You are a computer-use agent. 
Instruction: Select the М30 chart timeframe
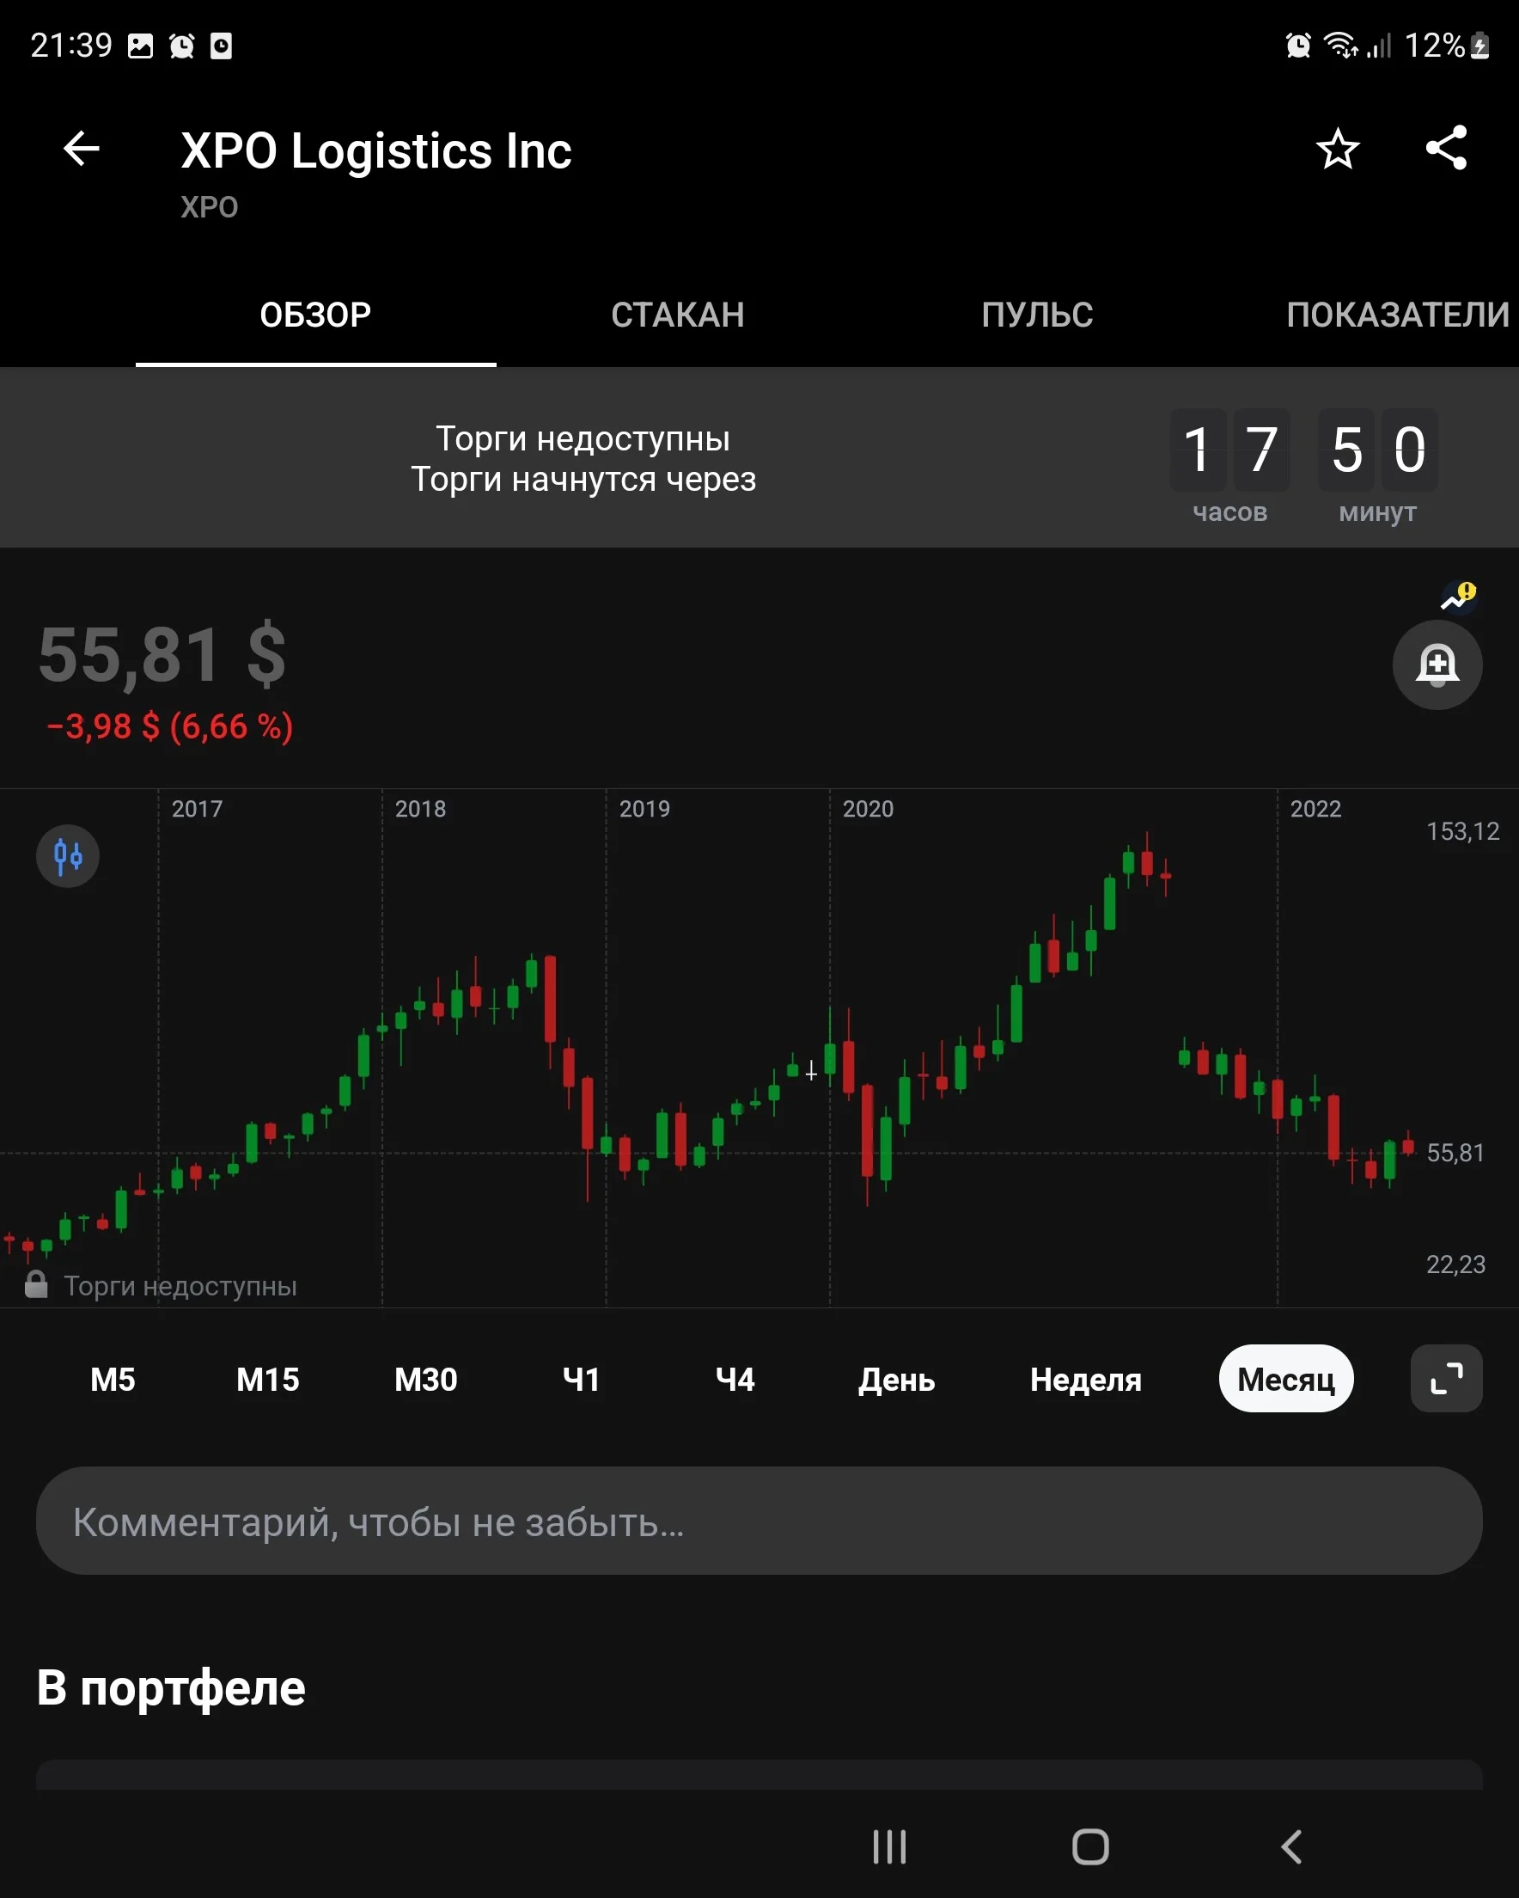coord(426,1380)
